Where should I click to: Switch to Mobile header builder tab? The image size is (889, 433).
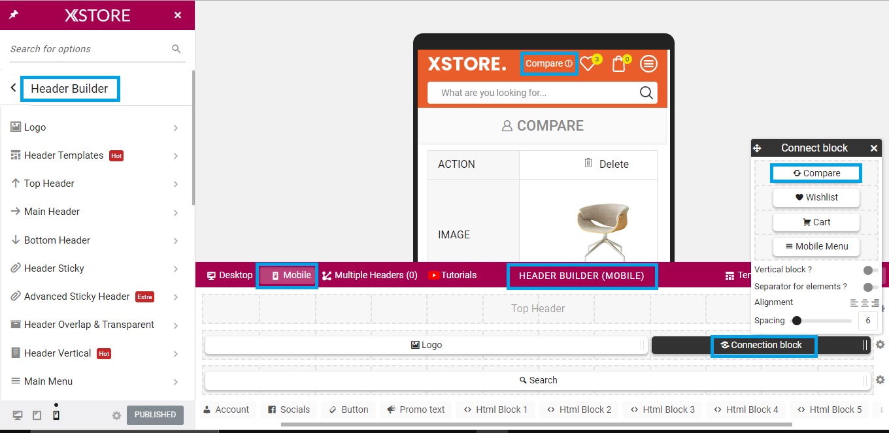[x=288, y=276]
